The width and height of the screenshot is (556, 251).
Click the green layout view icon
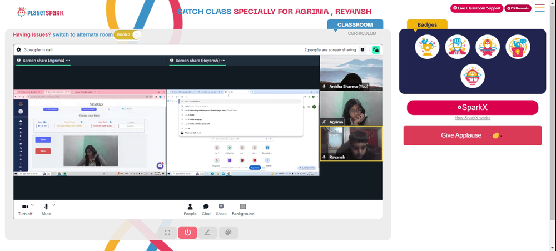tap(376, 50)
